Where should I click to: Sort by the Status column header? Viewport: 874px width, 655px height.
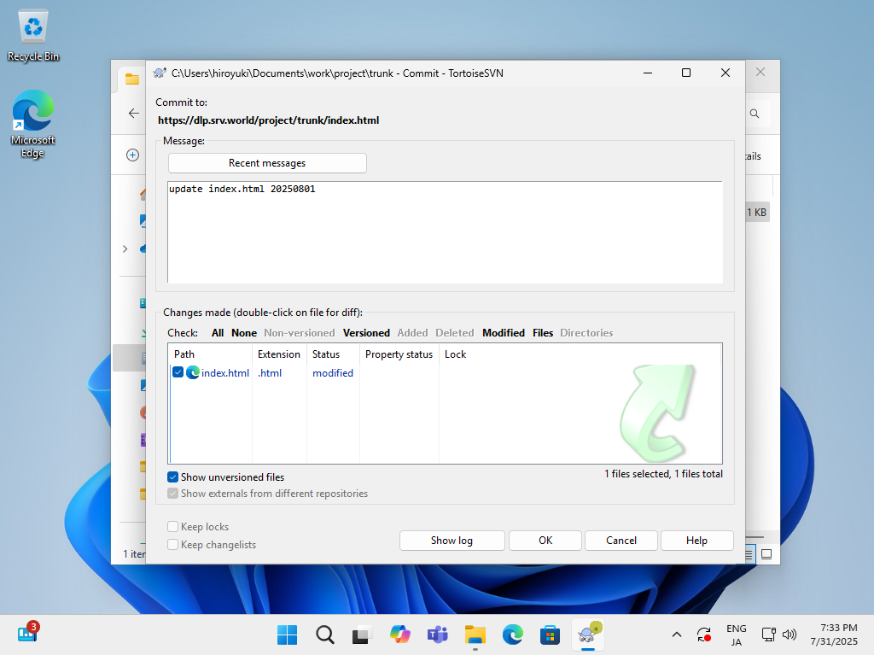pos(333,354)
